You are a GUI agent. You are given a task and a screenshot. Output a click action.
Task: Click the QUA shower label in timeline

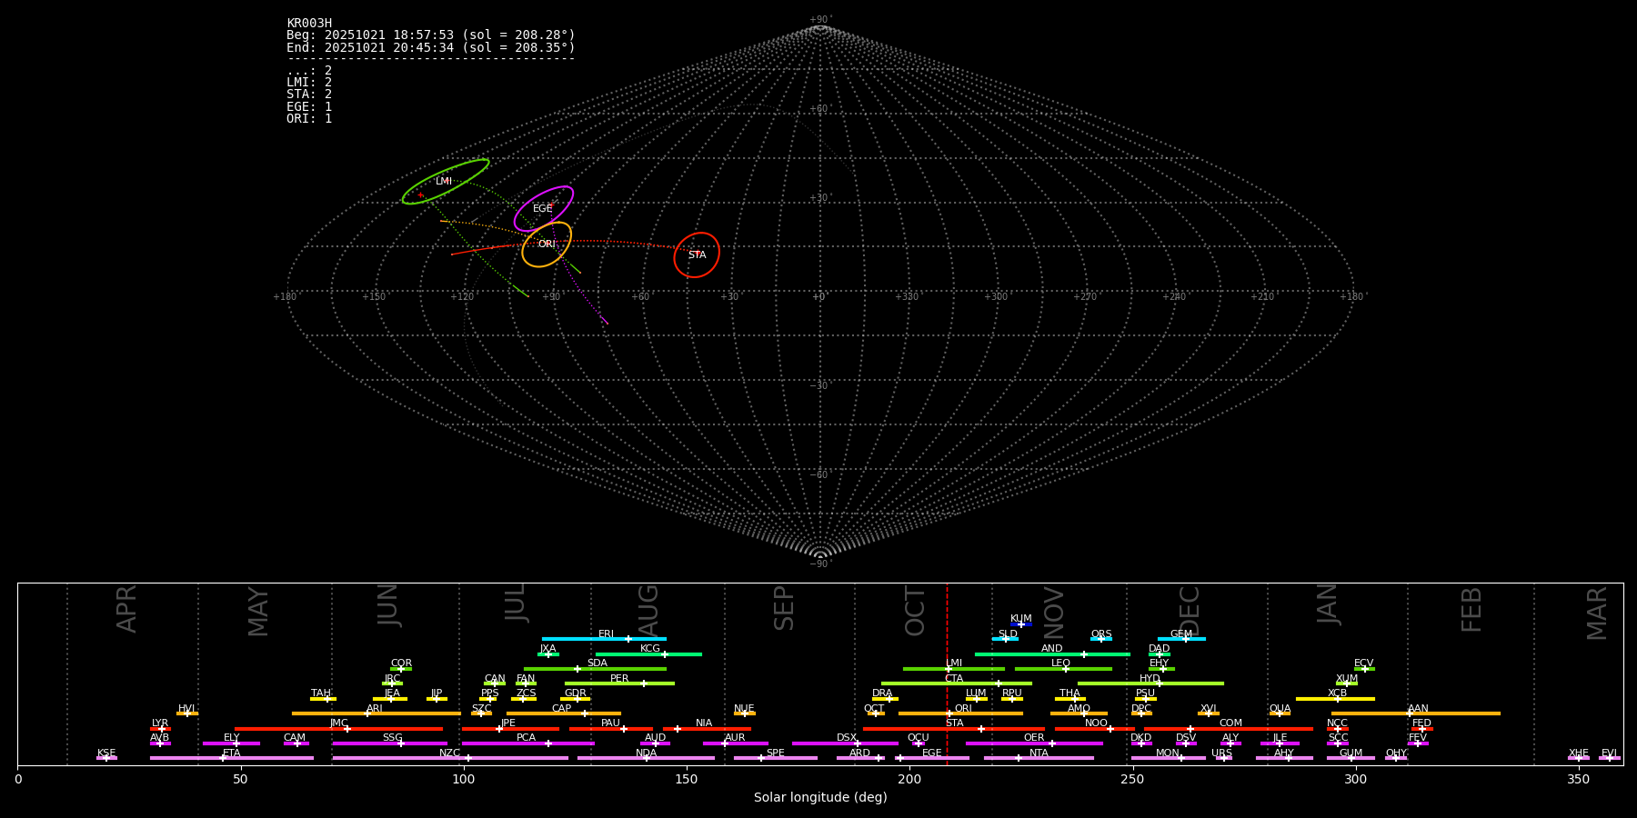[x=1280, y=709]
